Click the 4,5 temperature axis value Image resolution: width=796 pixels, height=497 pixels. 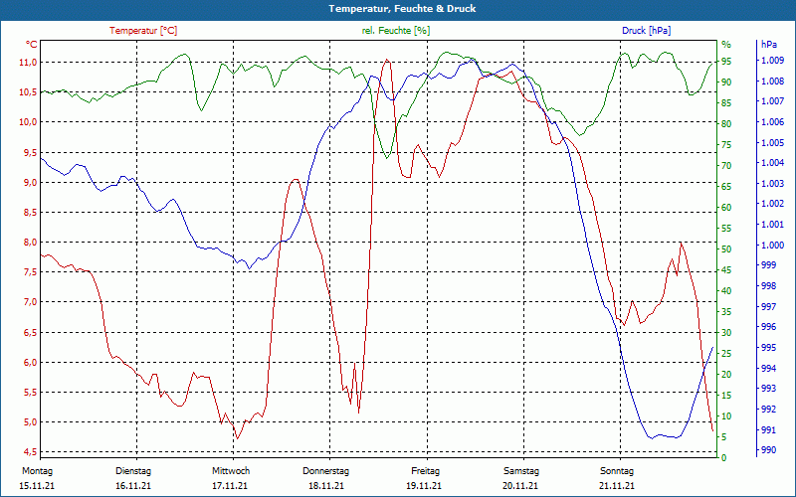pyautogui.click(x=30, y=452)
